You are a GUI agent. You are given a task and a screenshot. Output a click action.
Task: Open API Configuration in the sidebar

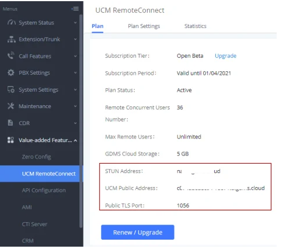pos(44,190)
